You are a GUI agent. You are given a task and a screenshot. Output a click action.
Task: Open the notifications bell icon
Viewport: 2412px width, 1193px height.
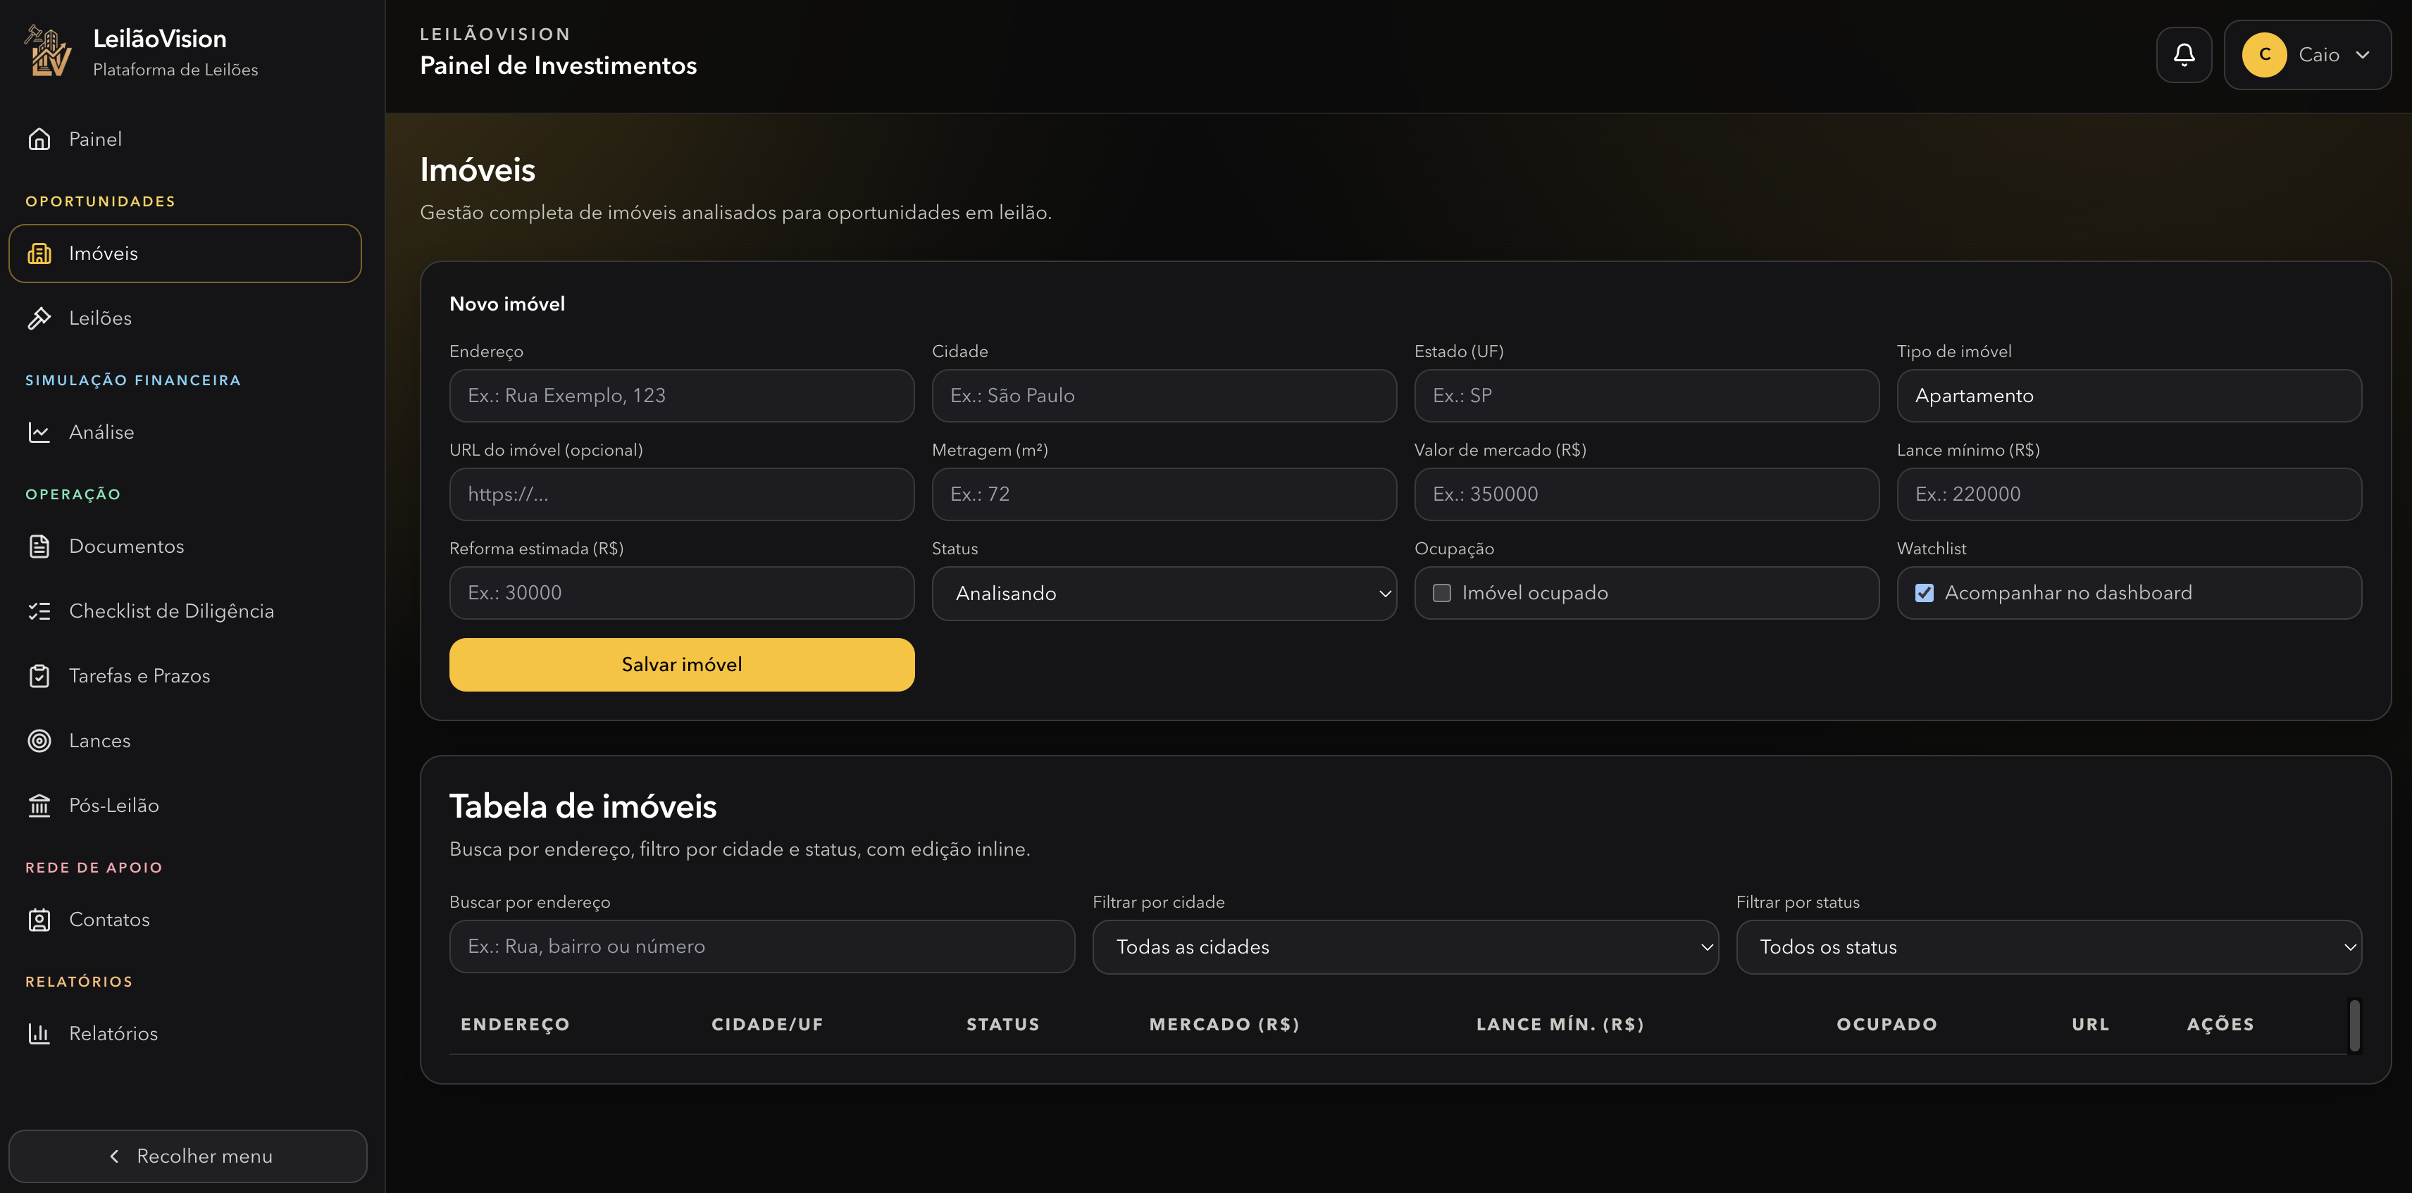(2184, 54)
